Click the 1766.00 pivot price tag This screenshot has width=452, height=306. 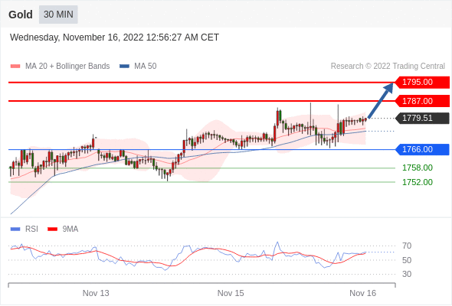[422, 149]
